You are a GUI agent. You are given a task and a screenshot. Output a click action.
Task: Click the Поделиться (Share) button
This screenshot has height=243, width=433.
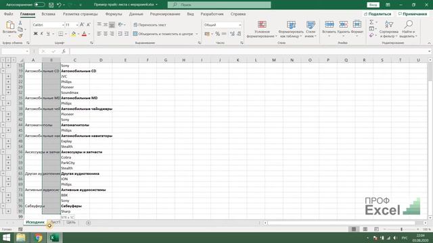[378, 14]
